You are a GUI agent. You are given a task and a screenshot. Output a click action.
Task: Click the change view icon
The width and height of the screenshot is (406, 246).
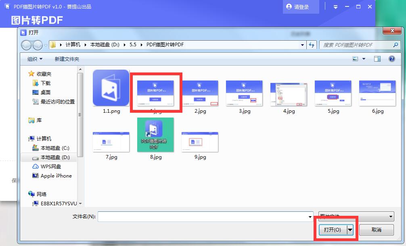[x=356, y=59]
